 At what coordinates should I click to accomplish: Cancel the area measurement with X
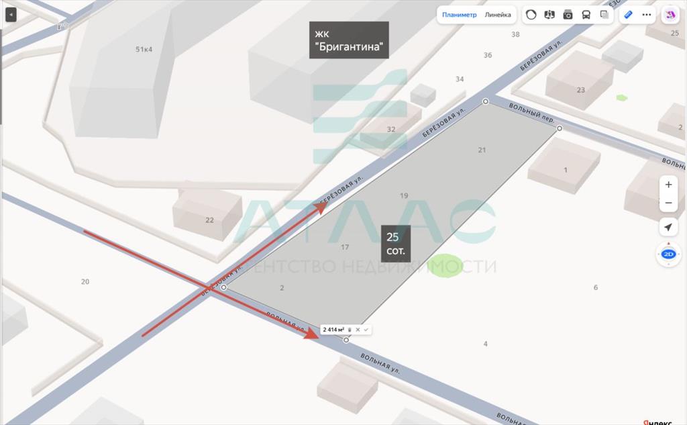tap(358, 330)
